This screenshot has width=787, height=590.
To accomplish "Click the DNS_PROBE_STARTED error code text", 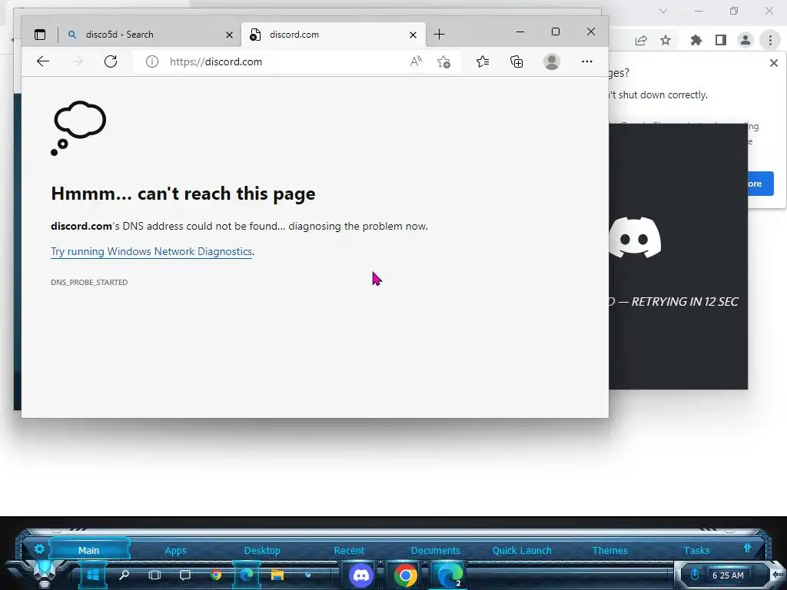I will coord(89,283).
